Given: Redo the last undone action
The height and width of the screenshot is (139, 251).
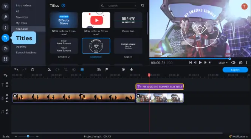Looking at the screenshot, I should coord(25,70).
